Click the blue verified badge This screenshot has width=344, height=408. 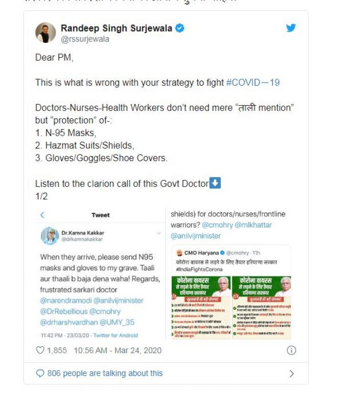tap(180, 28)
